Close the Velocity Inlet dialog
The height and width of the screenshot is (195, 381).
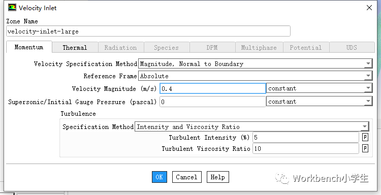tap(369, 8)
